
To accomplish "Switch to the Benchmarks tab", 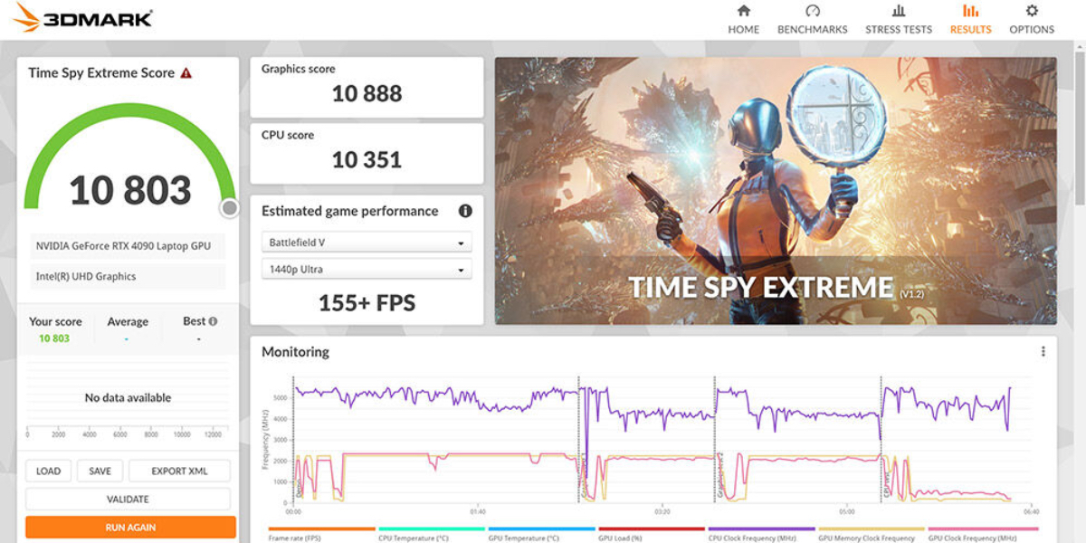I will coord(812,19).
